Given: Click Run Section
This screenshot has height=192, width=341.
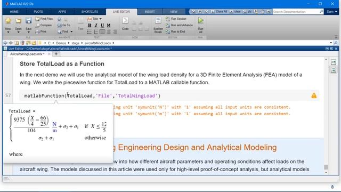Looking at the screenshot, I should (x=176, y=19).
